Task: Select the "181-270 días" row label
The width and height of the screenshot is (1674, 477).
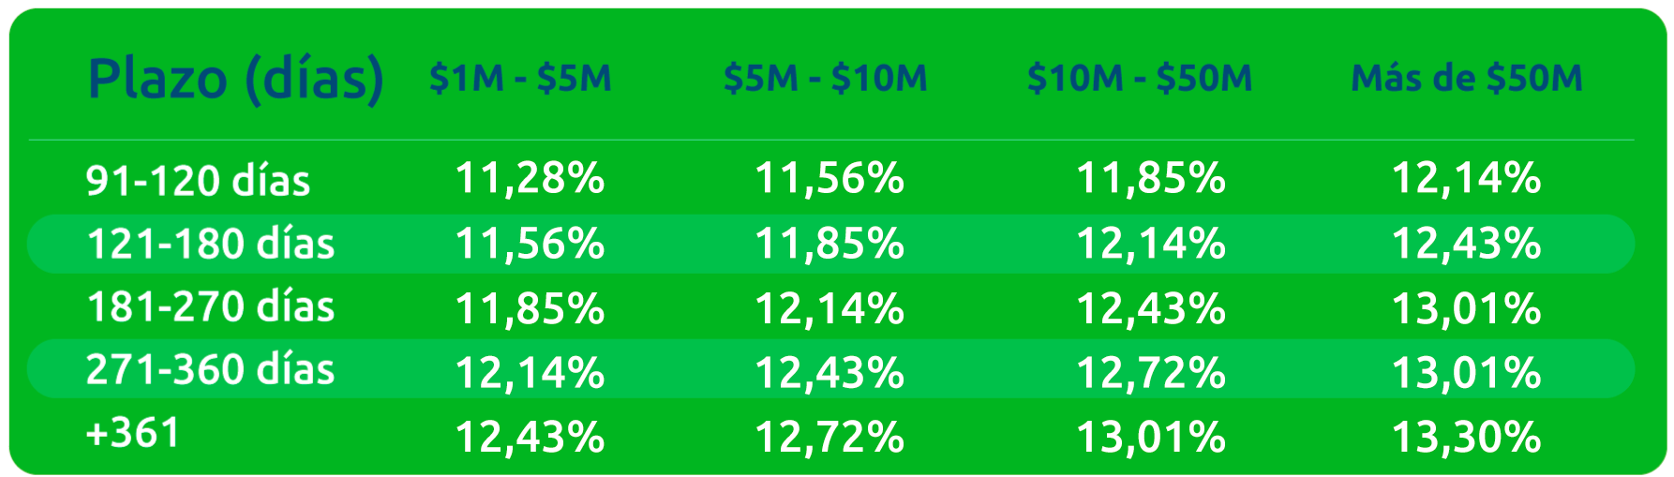Action: [x=211, y=307]
